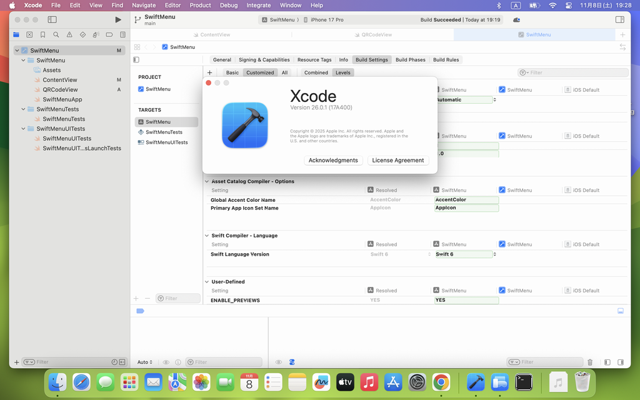Screen dimensions: 640x400
Task: Open the Breakpoint navigator icon
Action: tap(109, 35)
